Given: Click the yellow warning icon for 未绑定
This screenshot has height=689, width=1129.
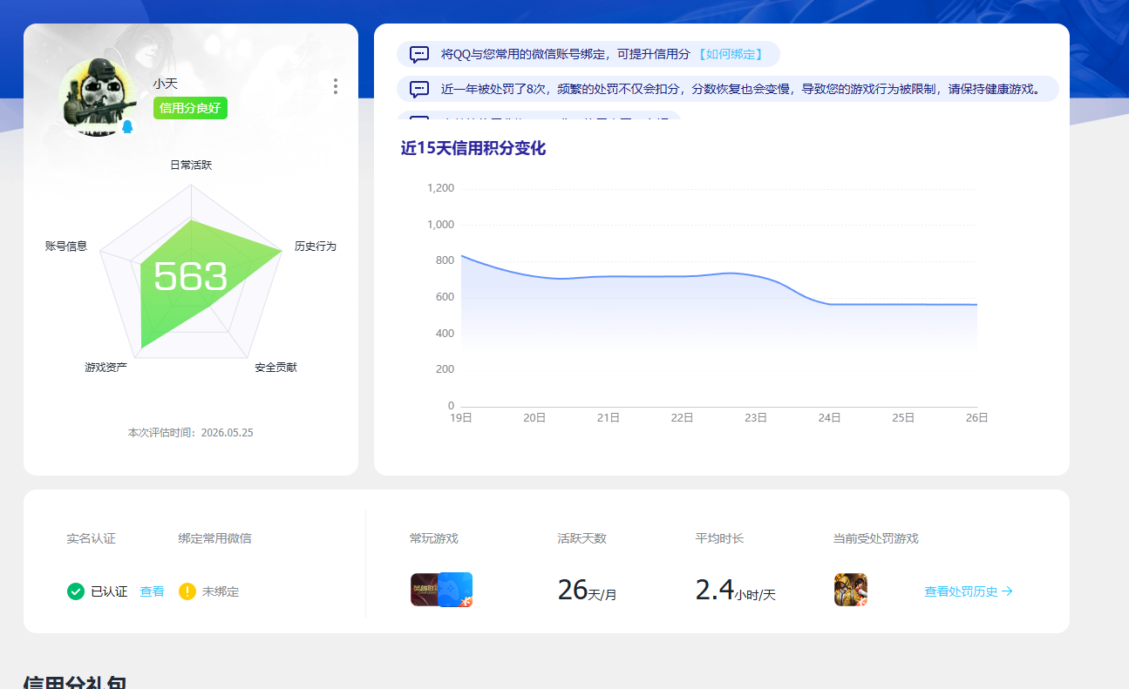Looking at the screenshot, I should pos(187,591).
